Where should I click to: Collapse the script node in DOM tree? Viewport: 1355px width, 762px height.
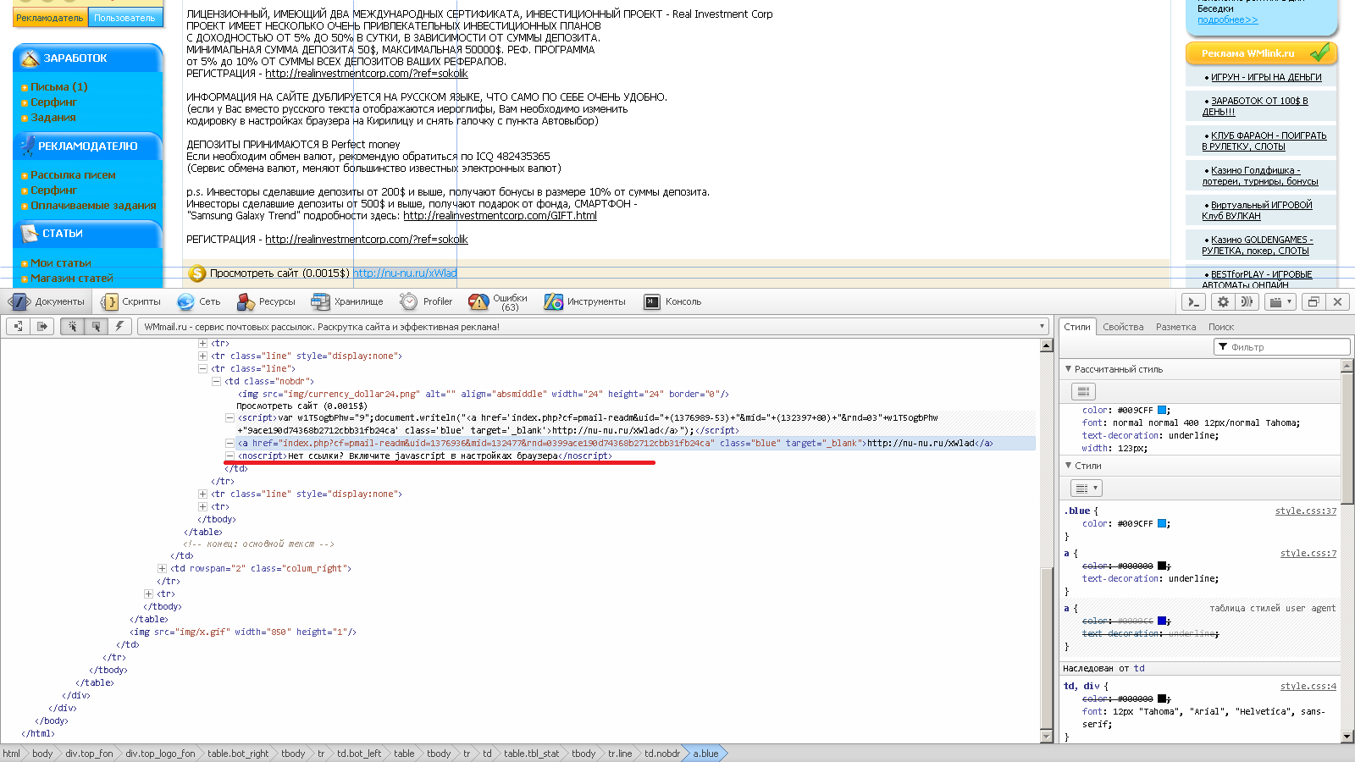230,418
